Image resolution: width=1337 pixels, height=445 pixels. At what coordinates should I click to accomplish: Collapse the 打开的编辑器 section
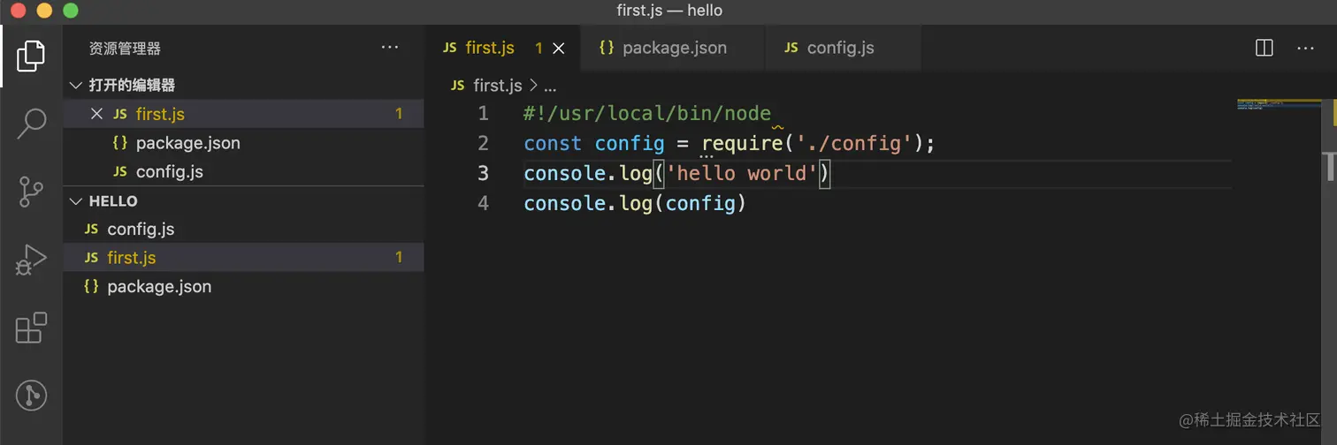76,86
